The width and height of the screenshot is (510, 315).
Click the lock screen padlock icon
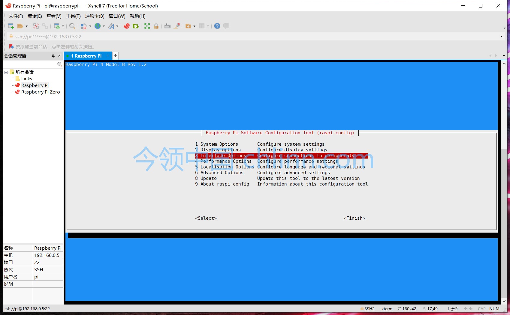[x=156, y=26]
